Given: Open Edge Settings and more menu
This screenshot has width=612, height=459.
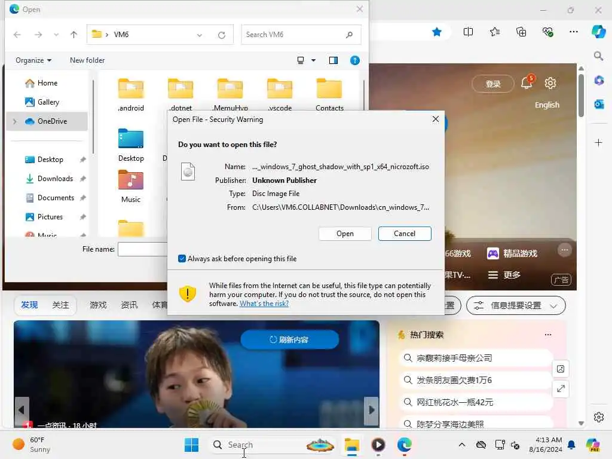Looking at the screenshot, I should [x=573, y=32].
